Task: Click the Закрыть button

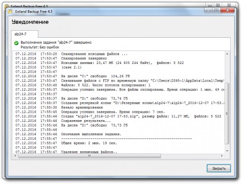Action: pyautogui.click(x=219, y=168)
